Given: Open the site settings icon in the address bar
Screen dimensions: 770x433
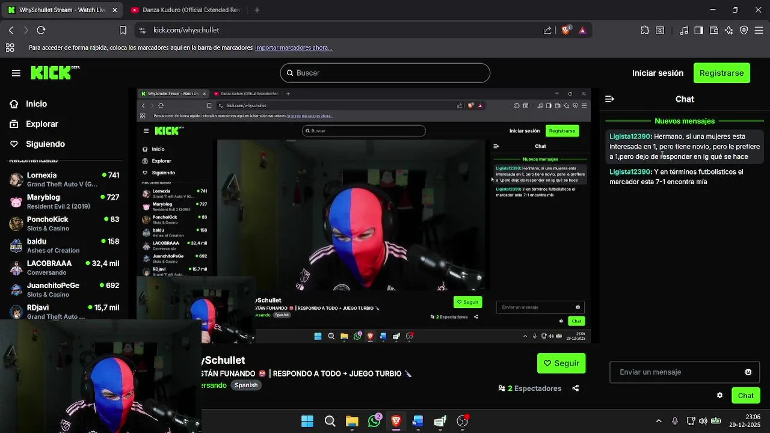Looking at the screenshot, I should point(142,30).
